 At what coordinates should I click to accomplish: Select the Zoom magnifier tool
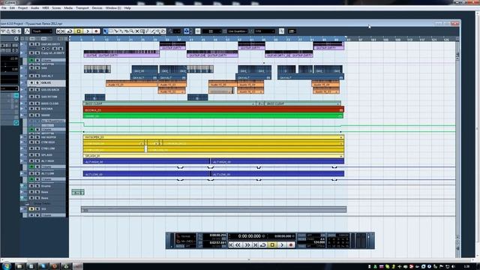click(132, 31)
